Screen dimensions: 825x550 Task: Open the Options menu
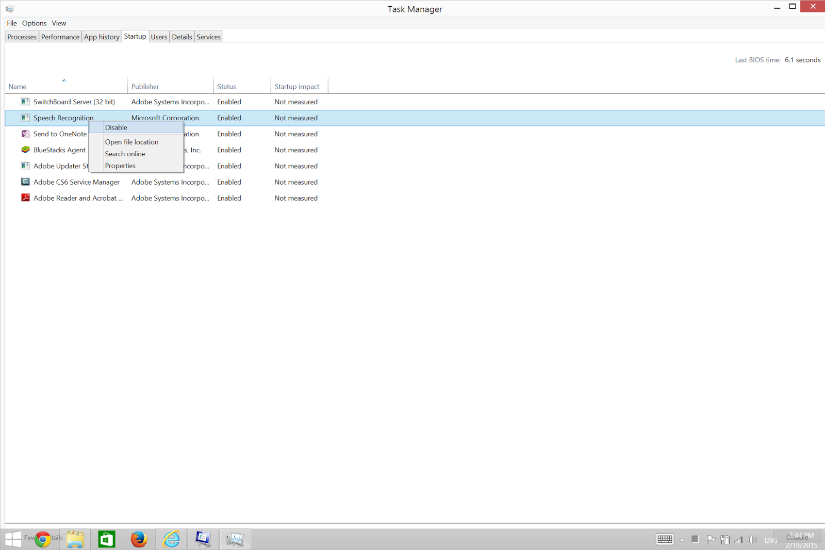34,23
